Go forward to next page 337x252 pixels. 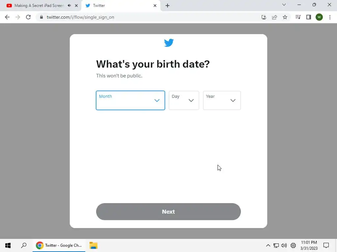[x=18, y=17]
